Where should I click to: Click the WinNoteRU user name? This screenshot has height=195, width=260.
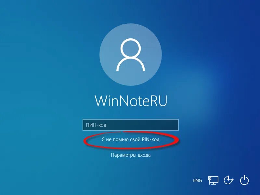pyautogui.click(x=131, y=101)
